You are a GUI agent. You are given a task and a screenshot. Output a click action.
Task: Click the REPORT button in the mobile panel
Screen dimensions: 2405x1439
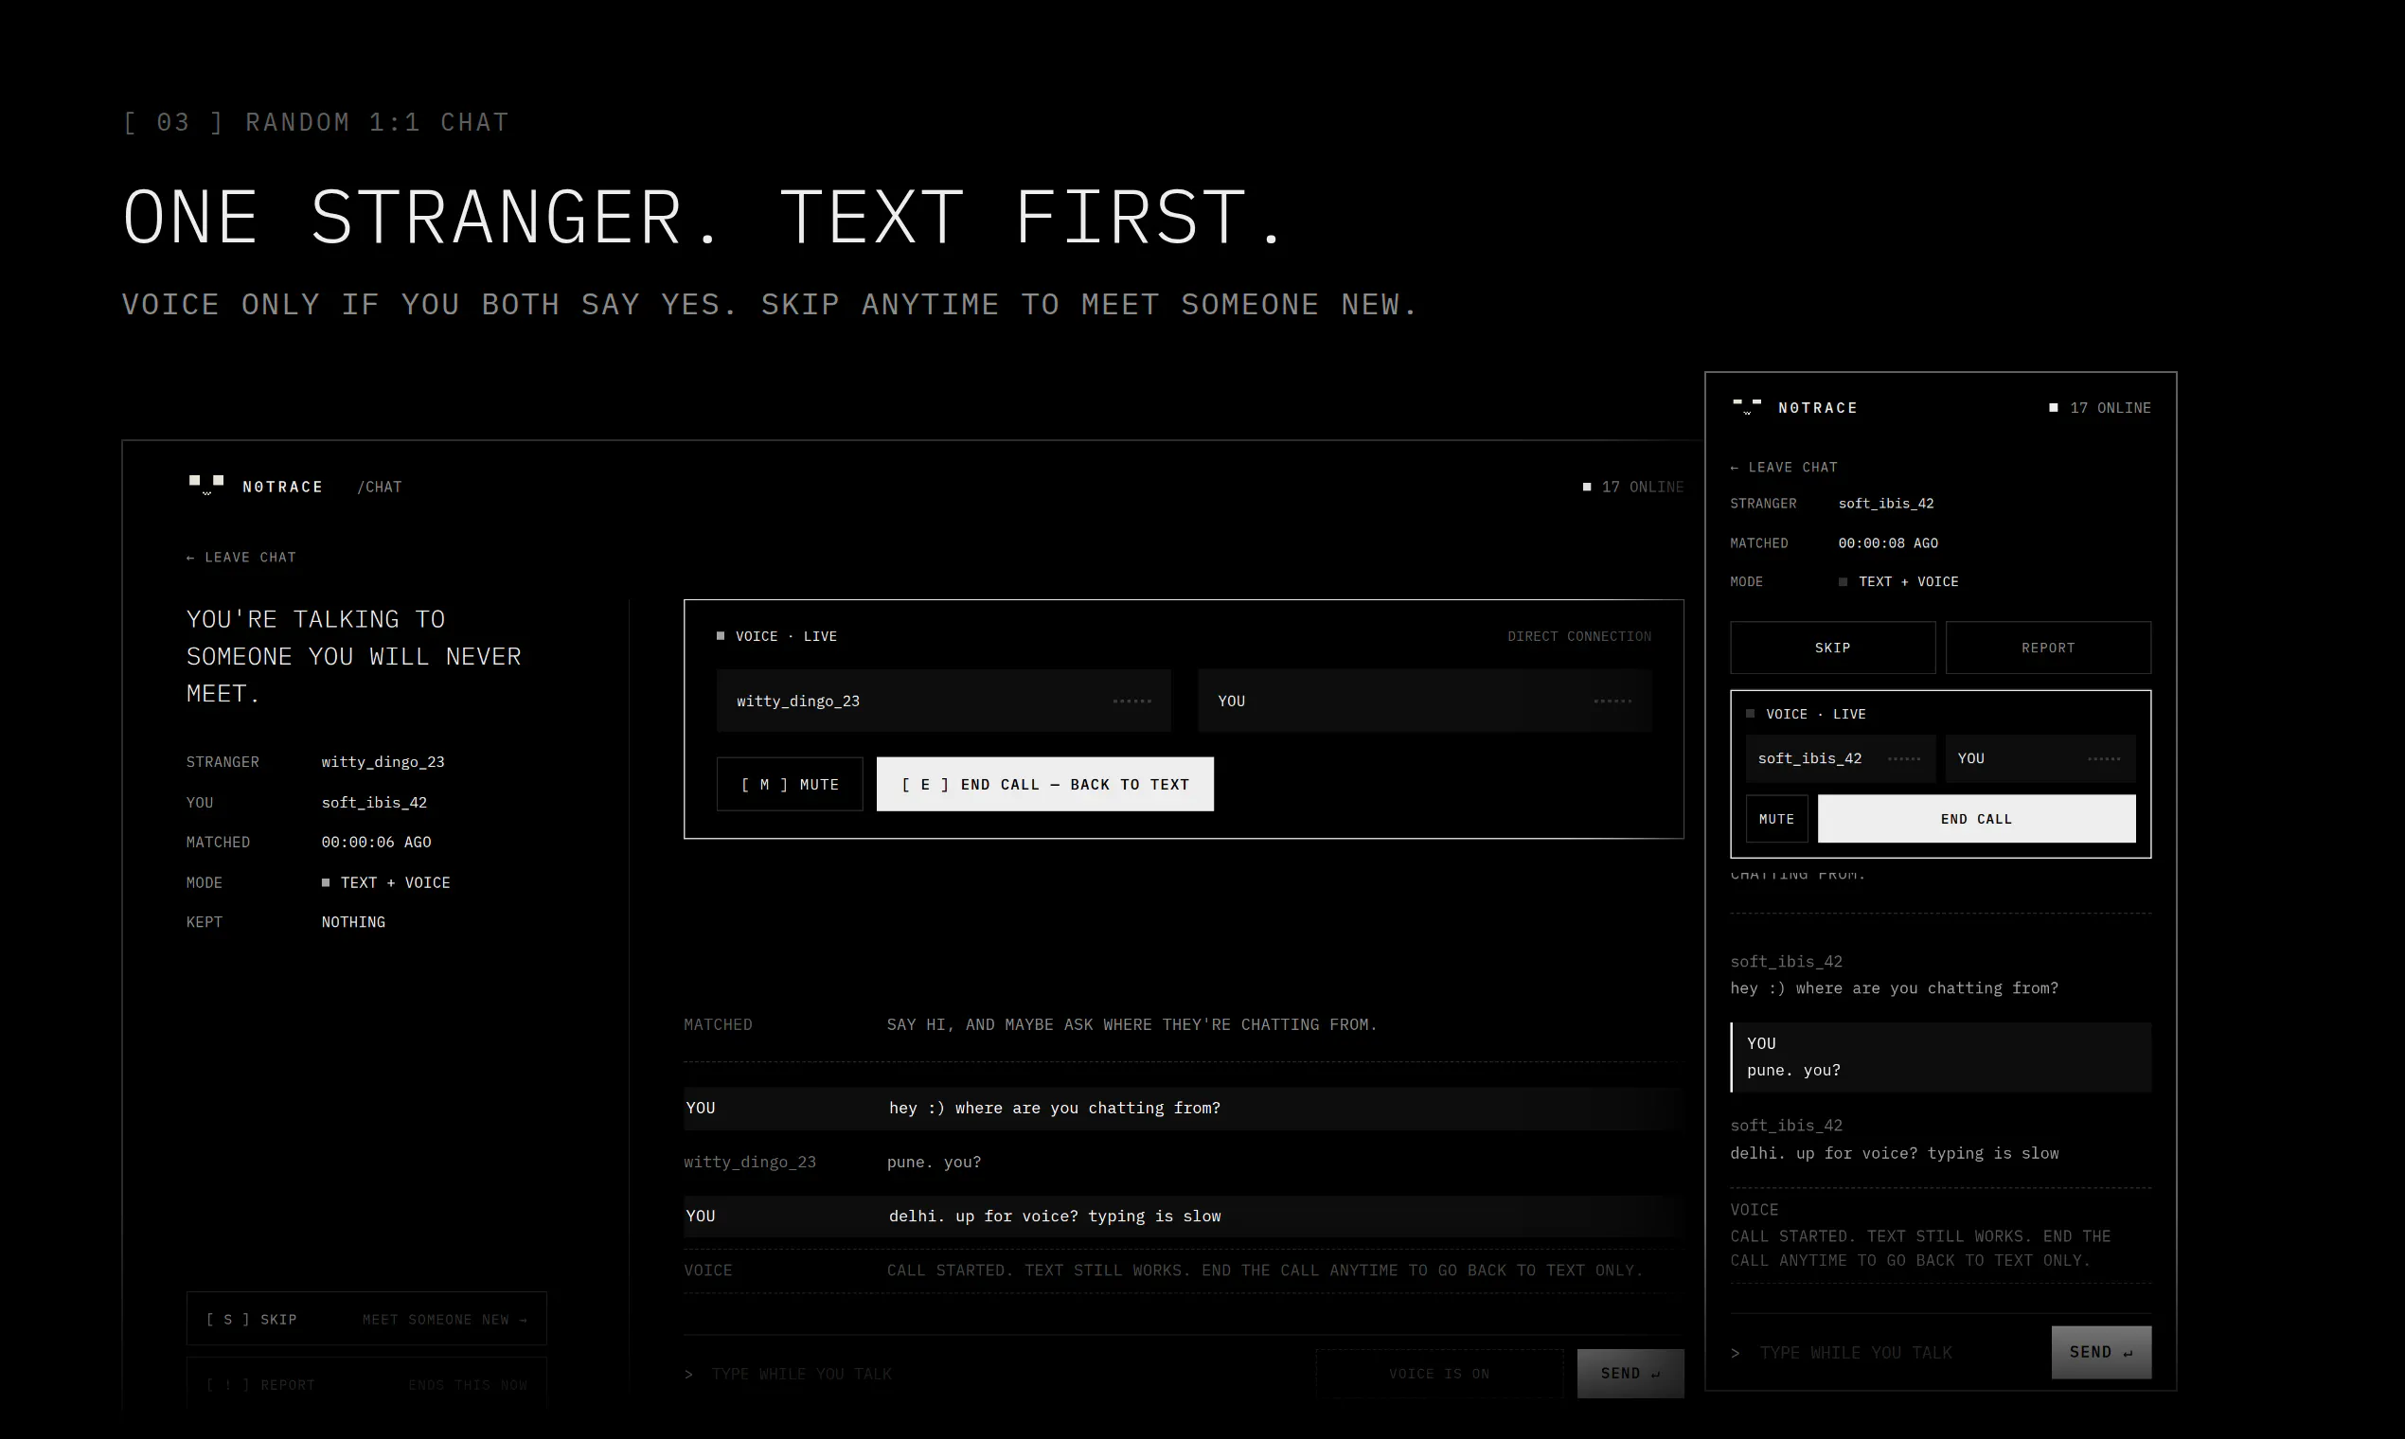2048,647
